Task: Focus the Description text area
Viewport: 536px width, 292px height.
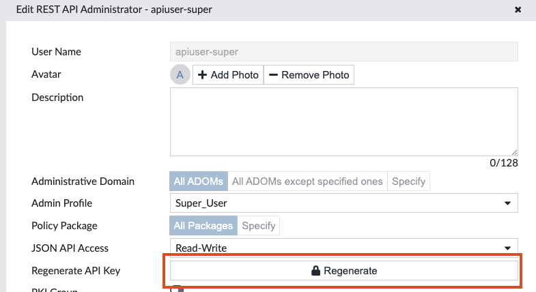Action: point(344,122)
